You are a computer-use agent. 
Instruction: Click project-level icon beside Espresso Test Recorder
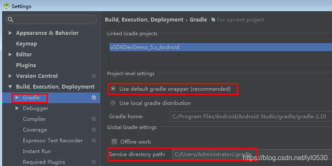[94, 141]
